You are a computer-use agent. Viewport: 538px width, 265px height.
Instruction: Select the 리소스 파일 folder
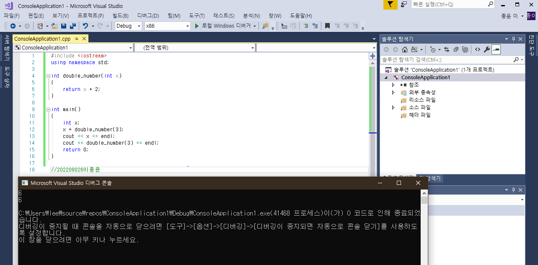[x=422, y=100]
